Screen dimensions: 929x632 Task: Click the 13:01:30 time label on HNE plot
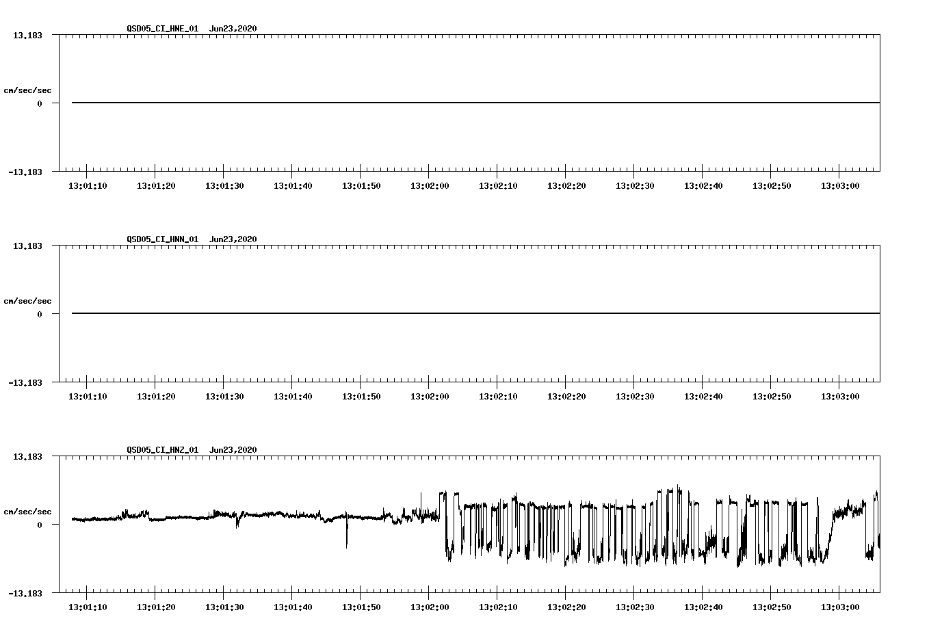pos(224,186)
